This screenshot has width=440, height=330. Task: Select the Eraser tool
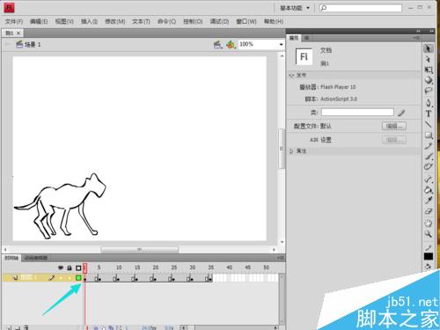[x=429, y=211]
